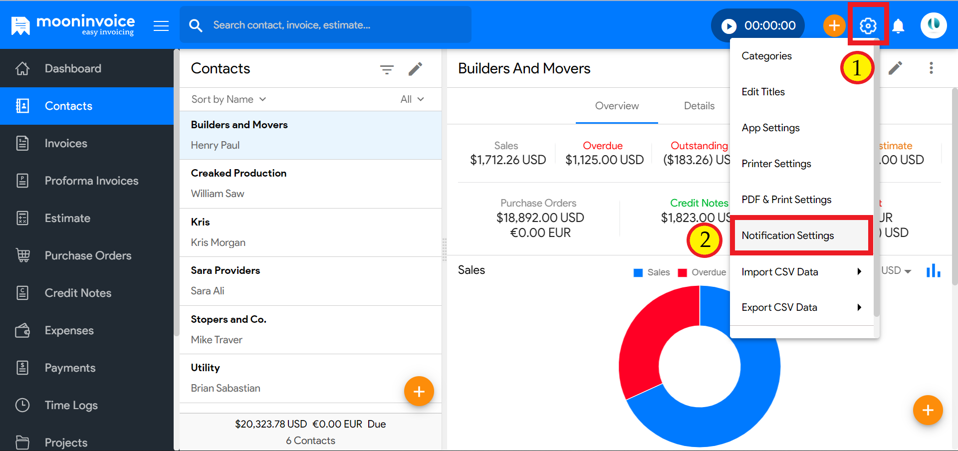
Task: Open the Dashboard home icon
Action: tap(22, 68)
